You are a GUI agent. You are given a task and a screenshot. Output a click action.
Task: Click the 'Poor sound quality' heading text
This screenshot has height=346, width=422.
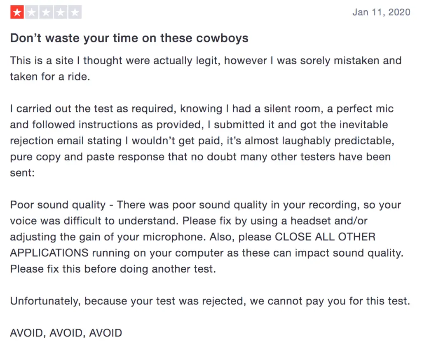58,205
